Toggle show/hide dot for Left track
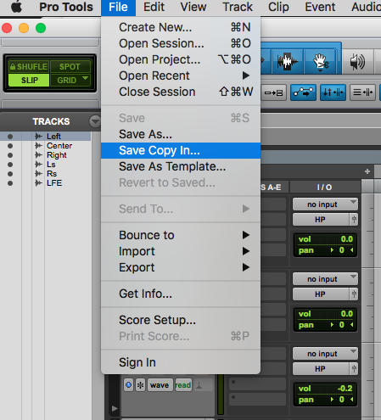Screen dimensions: 381x420 10,137
